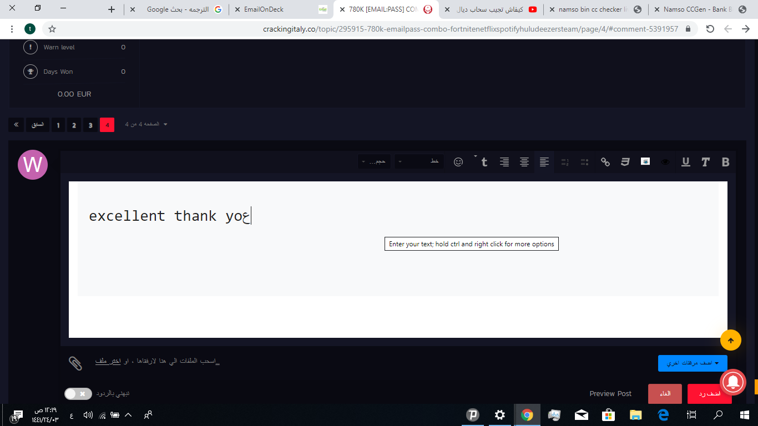Click the red submit reply button

[x=709, y=394]
